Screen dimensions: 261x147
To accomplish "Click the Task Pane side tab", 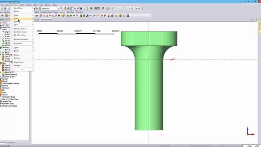I will tap(259, 26).
